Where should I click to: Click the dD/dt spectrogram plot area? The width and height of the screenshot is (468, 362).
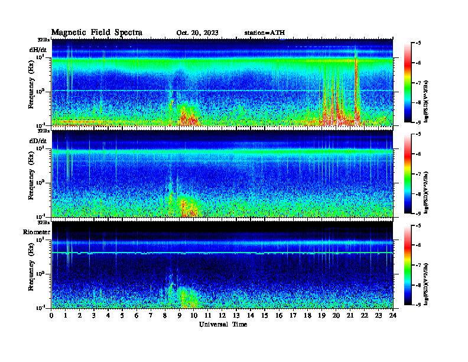(x=222, y=174)
